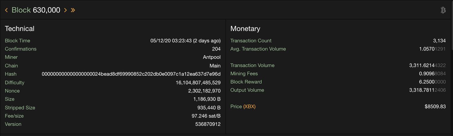The height and width of the screenshot is (136, 453).
Task: Click the Block Time timestamp value
Action: [185, 41]
